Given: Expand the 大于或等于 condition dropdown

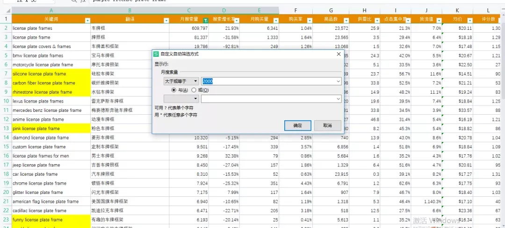Looking at the screenshot, I should tap(195, 81).
